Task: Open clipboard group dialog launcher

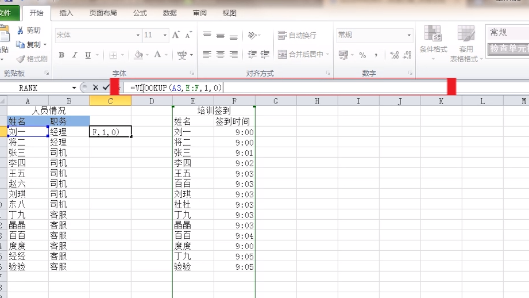Action: click(47, 73)
